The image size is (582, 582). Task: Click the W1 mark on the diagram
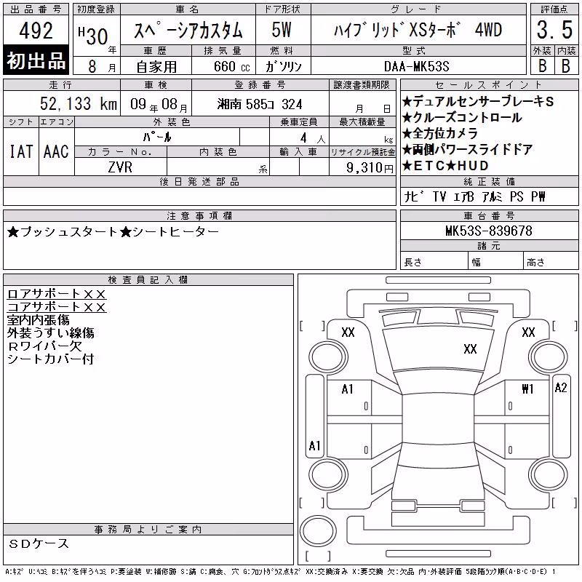(527, 388)
